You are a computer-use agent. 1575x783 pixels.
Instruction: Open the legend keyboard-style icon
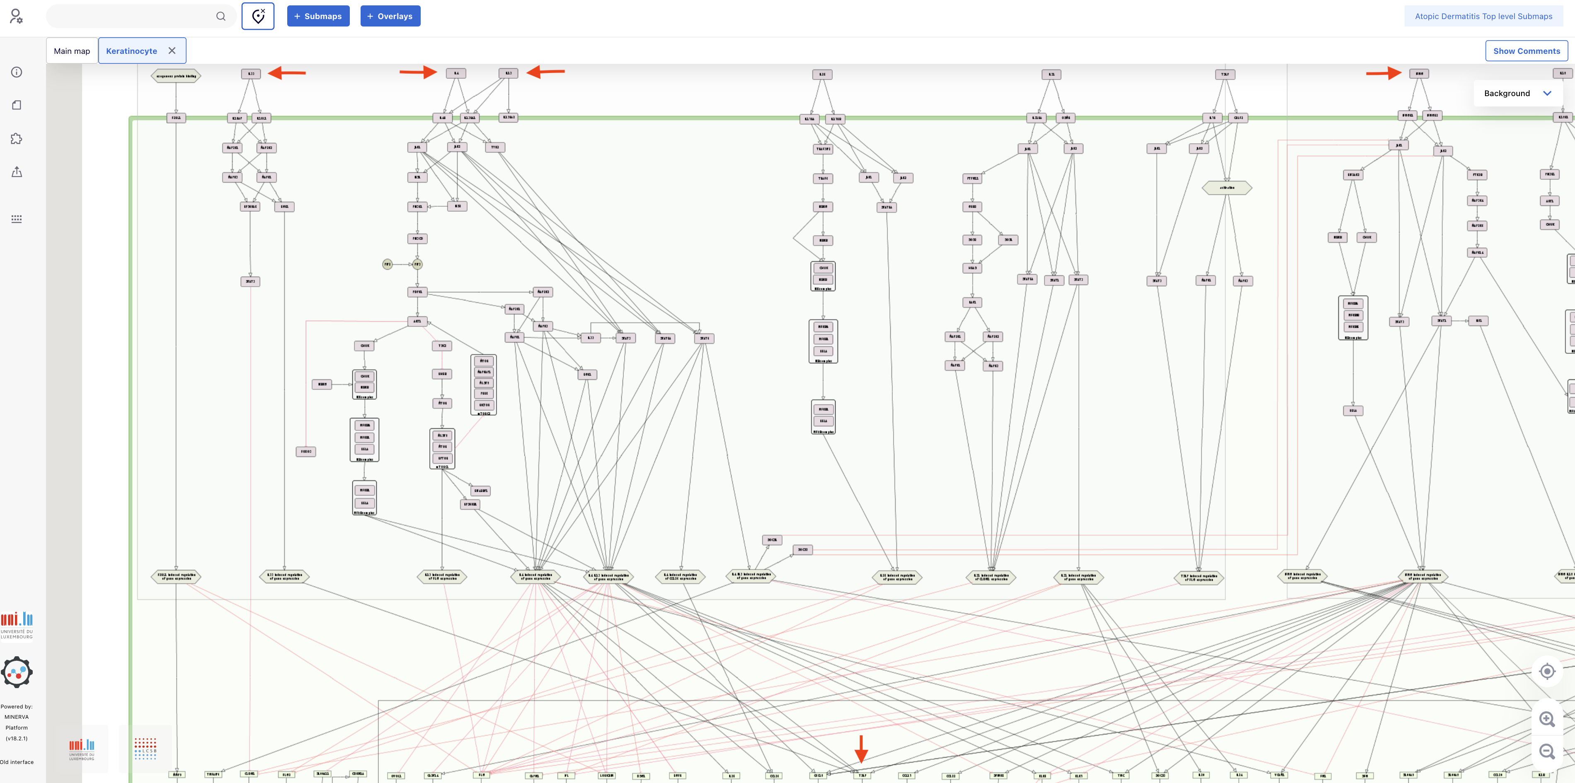17,219
